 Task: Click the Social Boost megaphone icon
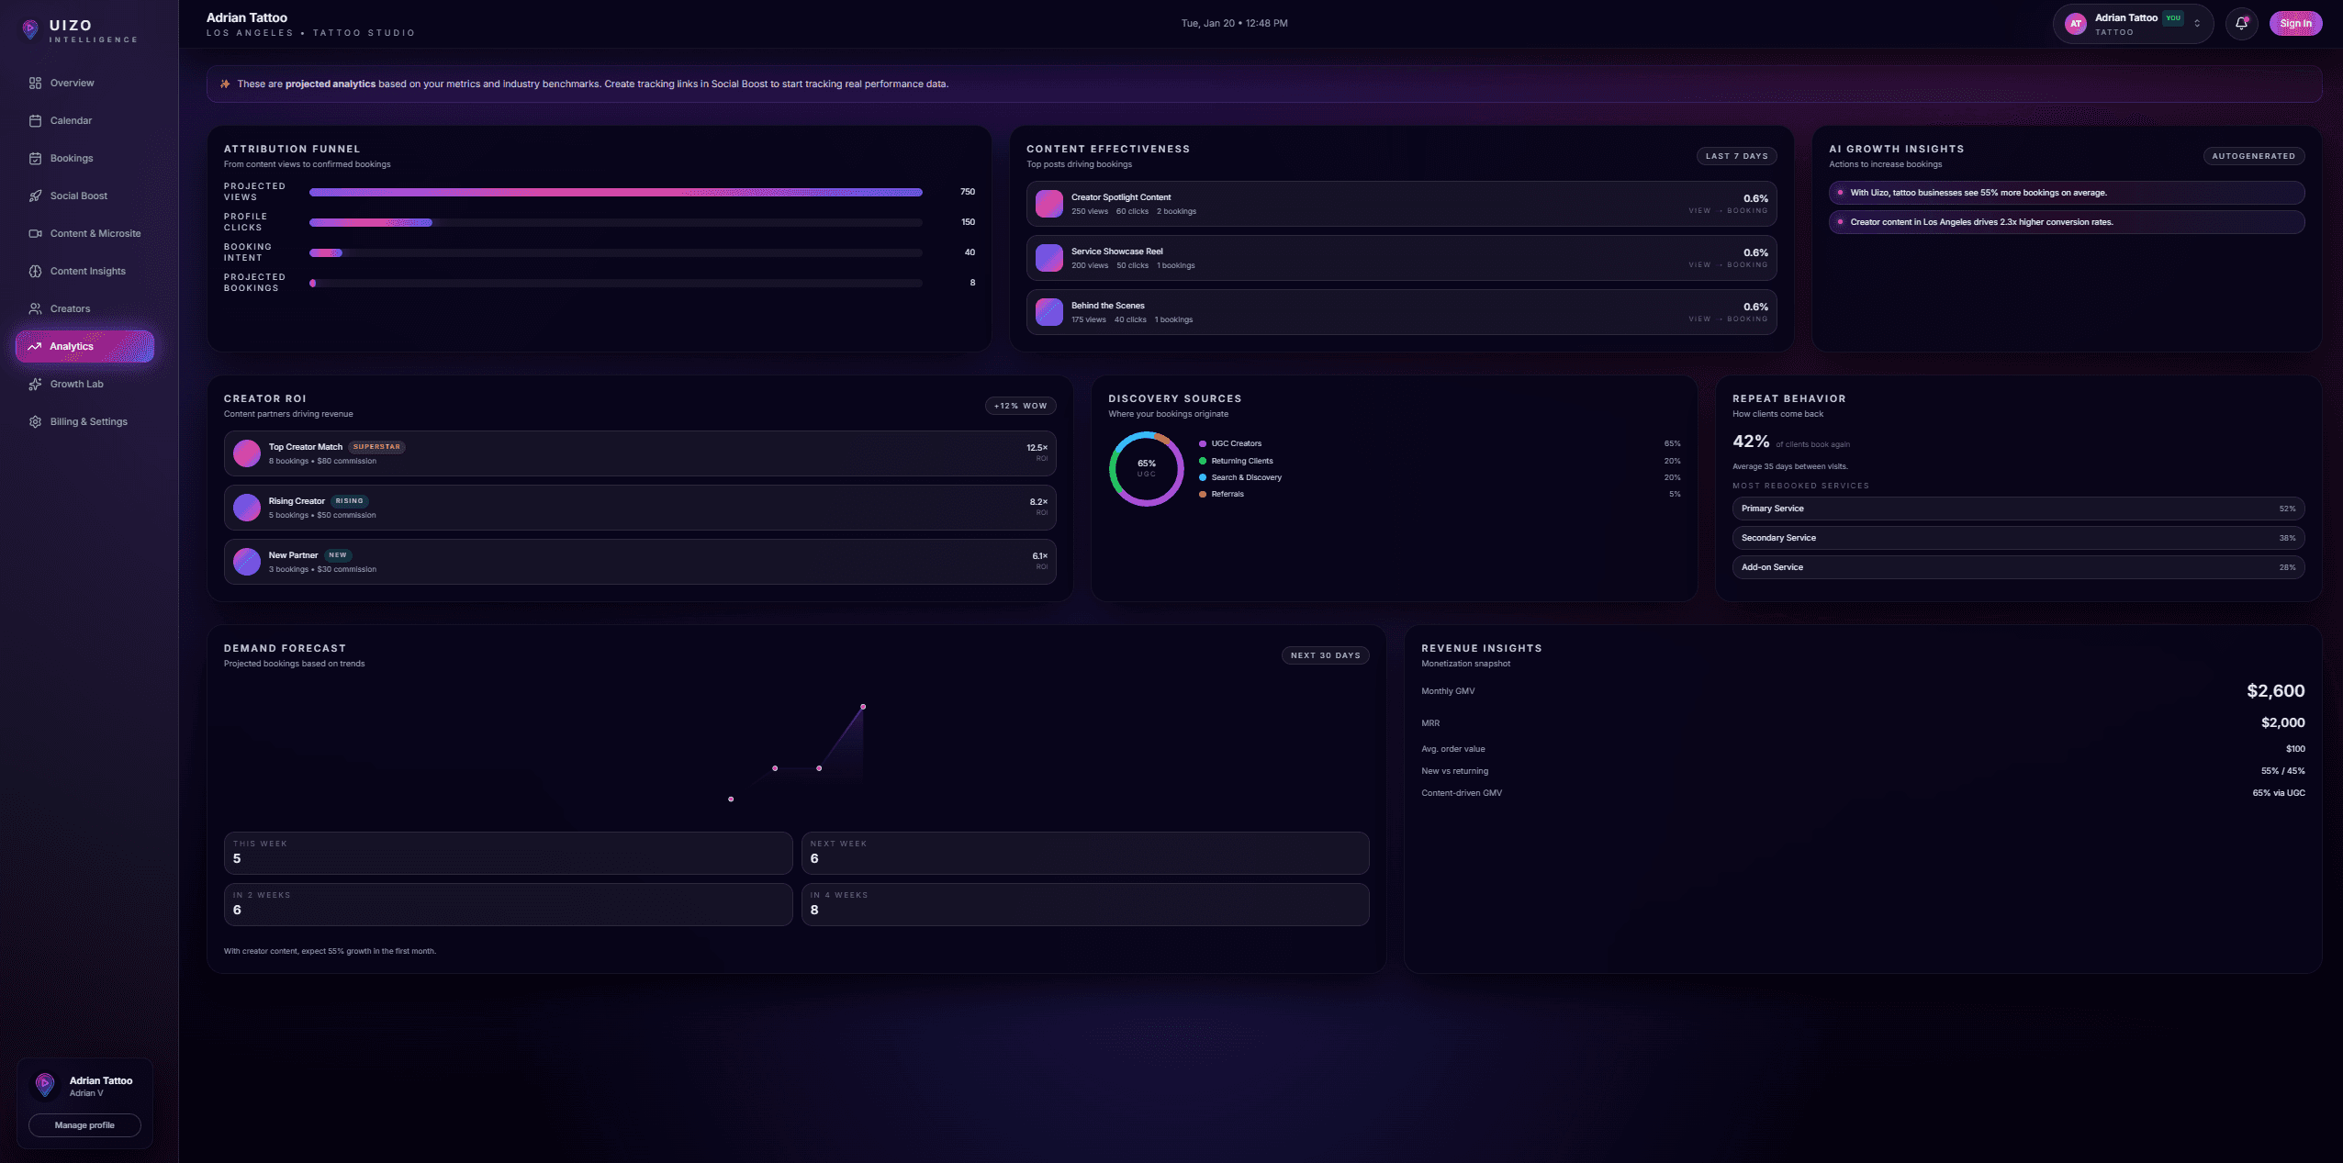37,196
